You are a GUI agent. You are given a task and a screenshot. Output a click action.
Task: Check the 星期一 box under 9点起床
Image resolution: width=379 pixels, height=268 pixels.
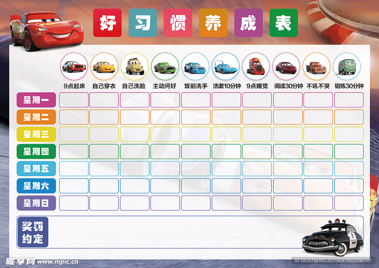click(74, 100)
